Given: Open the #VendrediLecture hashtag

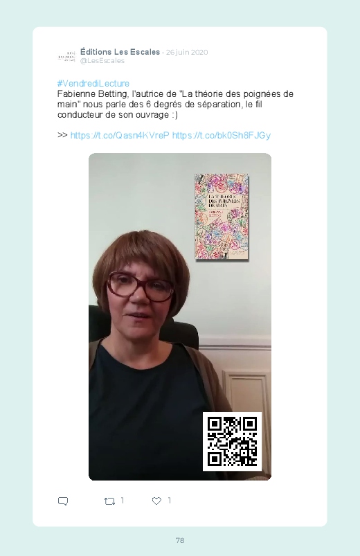Looking at the screenshot, I should tap(93, 83).
